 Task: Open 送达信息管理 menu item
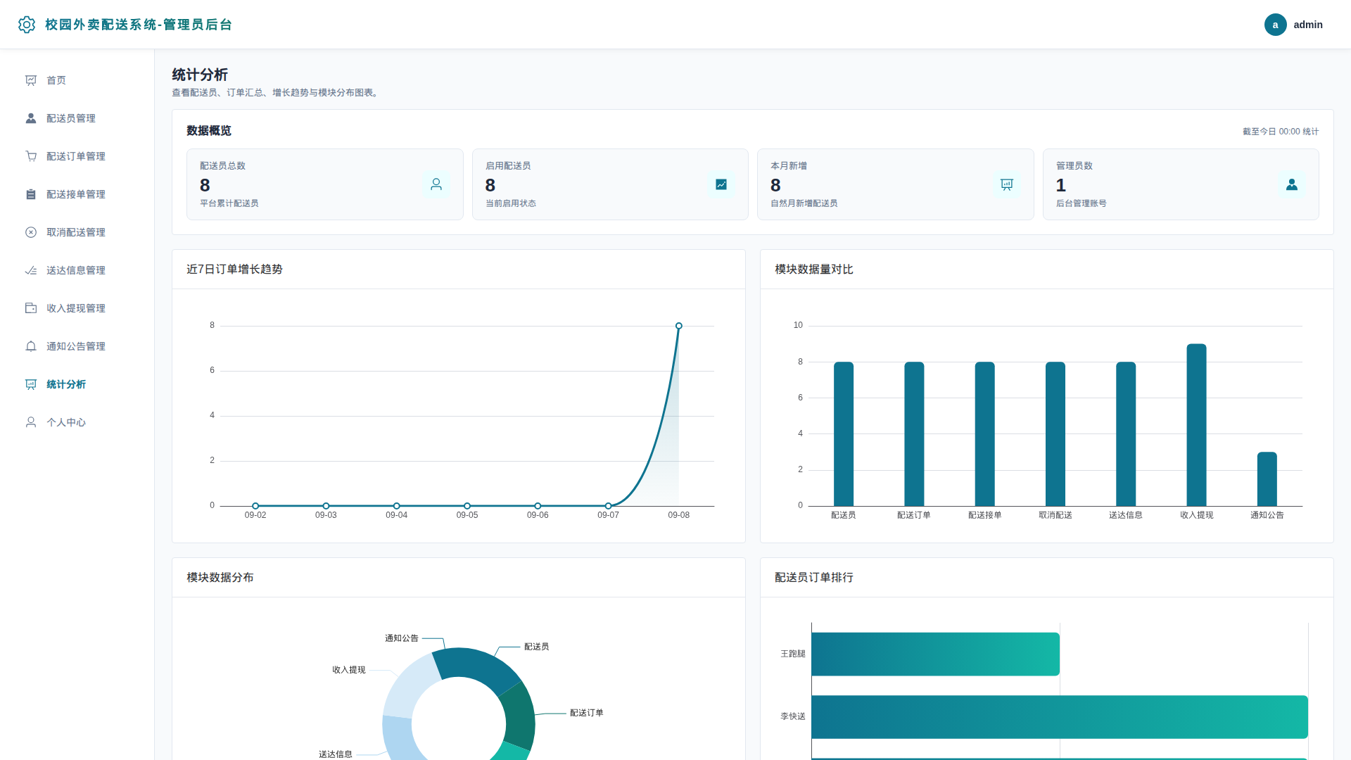click(x=77, y=270)
